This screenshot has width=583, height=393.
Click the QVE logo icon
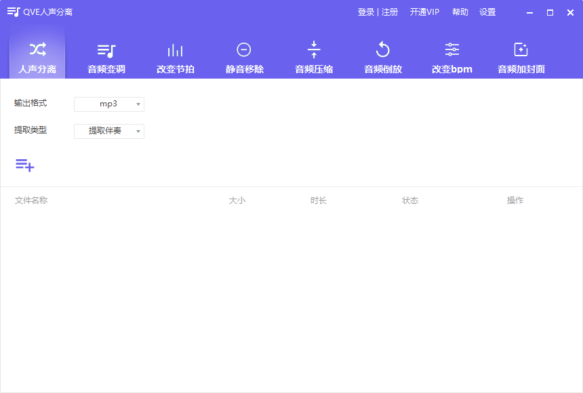coord(11,12)
